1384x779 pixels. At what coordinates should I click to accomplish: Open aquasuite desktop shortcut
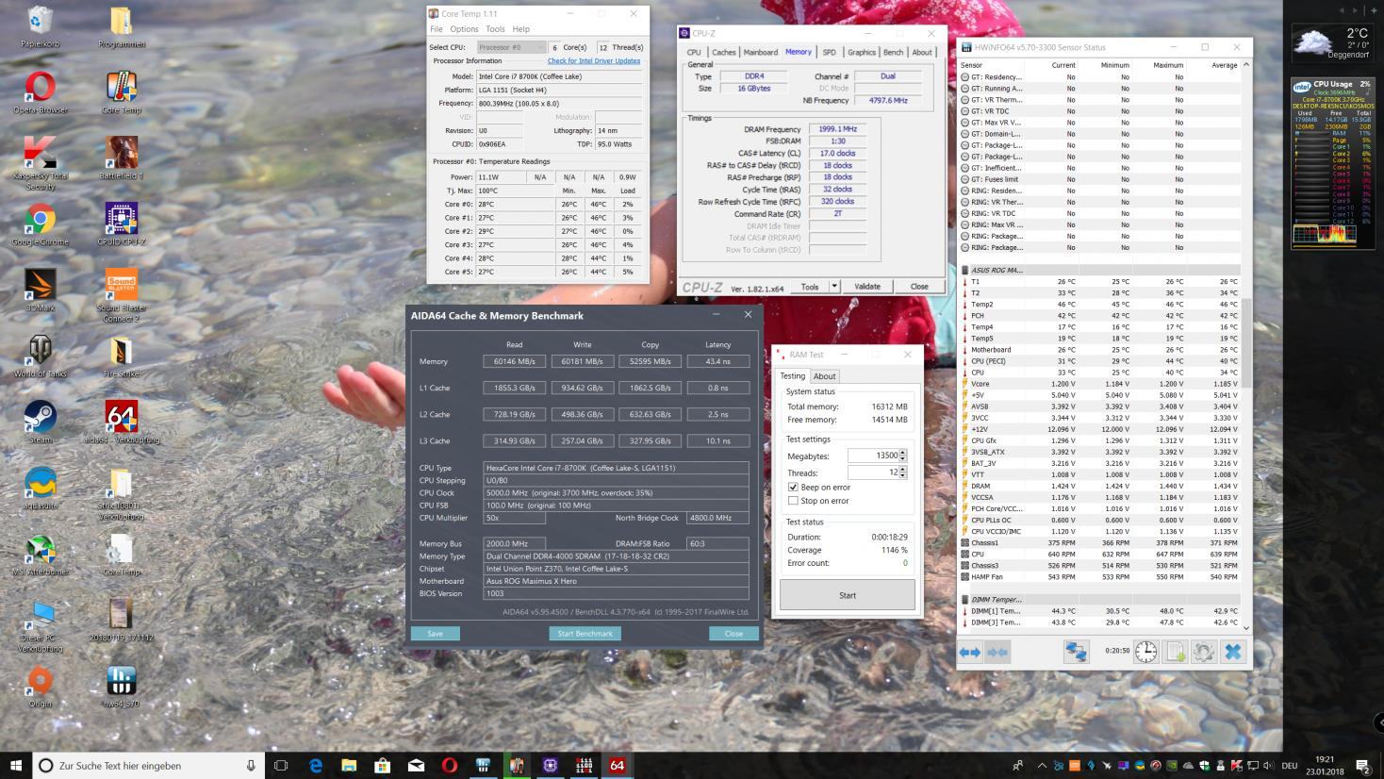pyautogui.click(x=40, y=489)
